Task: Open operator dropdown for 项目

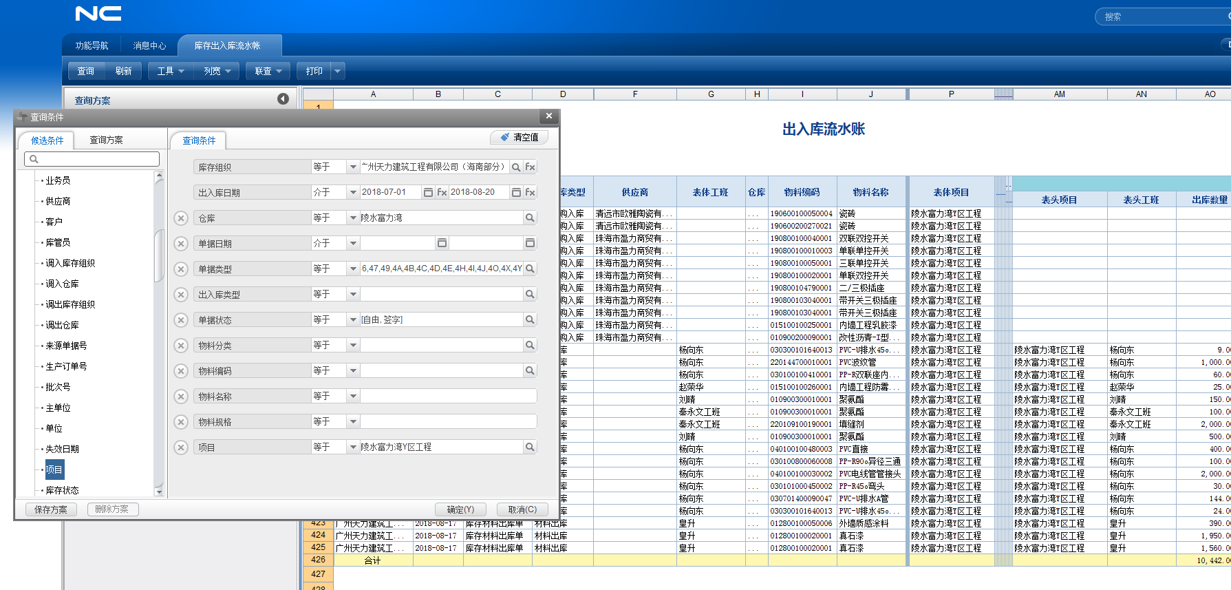Action: pos(353,447)
